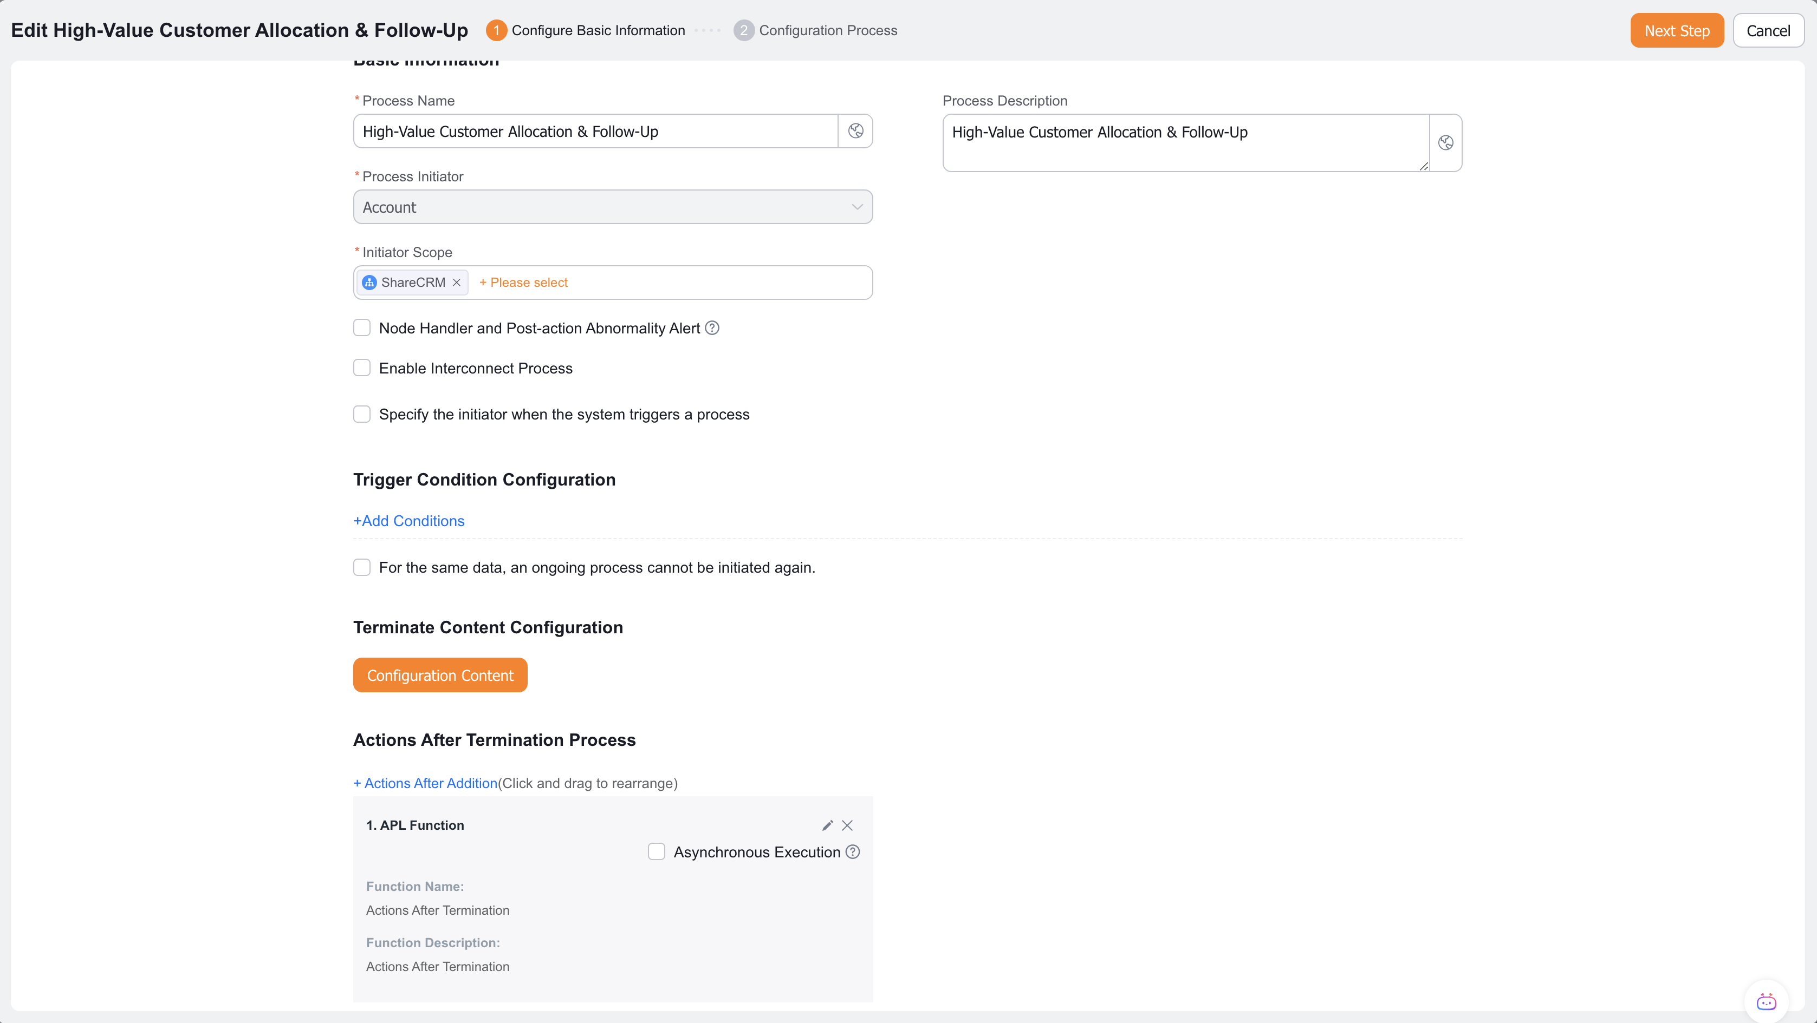Click the Process Description resize handle
Image resolution: width=1817 pixels, height=1023 pixels.
[x=1423, y=166]
